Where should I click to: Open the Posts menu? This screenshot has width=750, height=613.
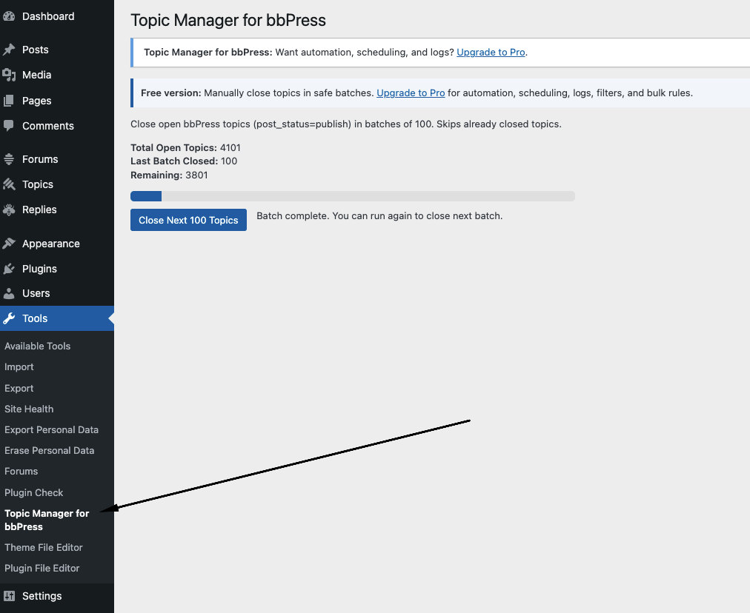click(x=36, y=50)
